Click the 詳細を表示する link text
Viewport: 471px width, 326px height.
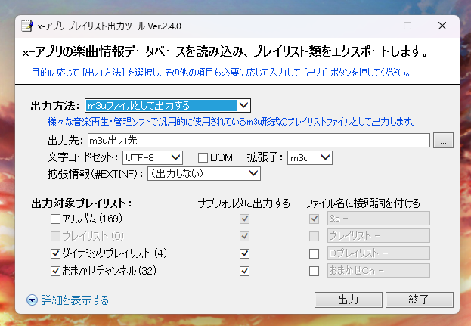coord(74,300)
